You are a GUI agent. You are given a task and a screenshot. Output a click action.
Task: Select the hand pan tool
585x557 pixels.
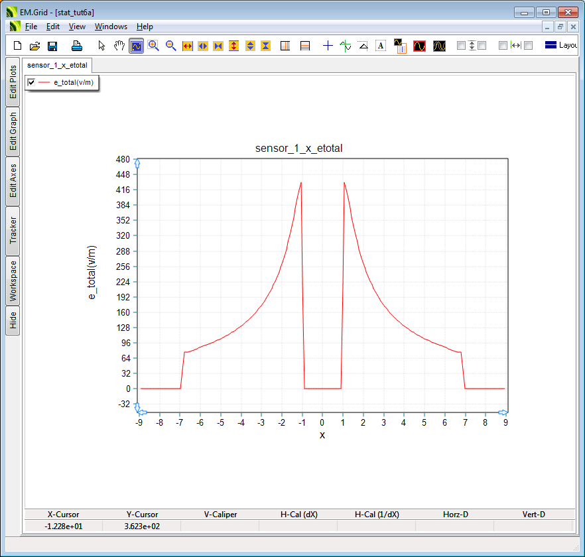[119, 46]
